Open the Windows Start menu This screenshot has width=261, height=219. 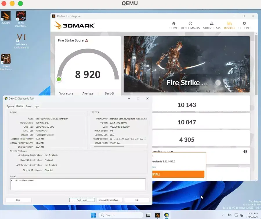(x=93, y=215)
